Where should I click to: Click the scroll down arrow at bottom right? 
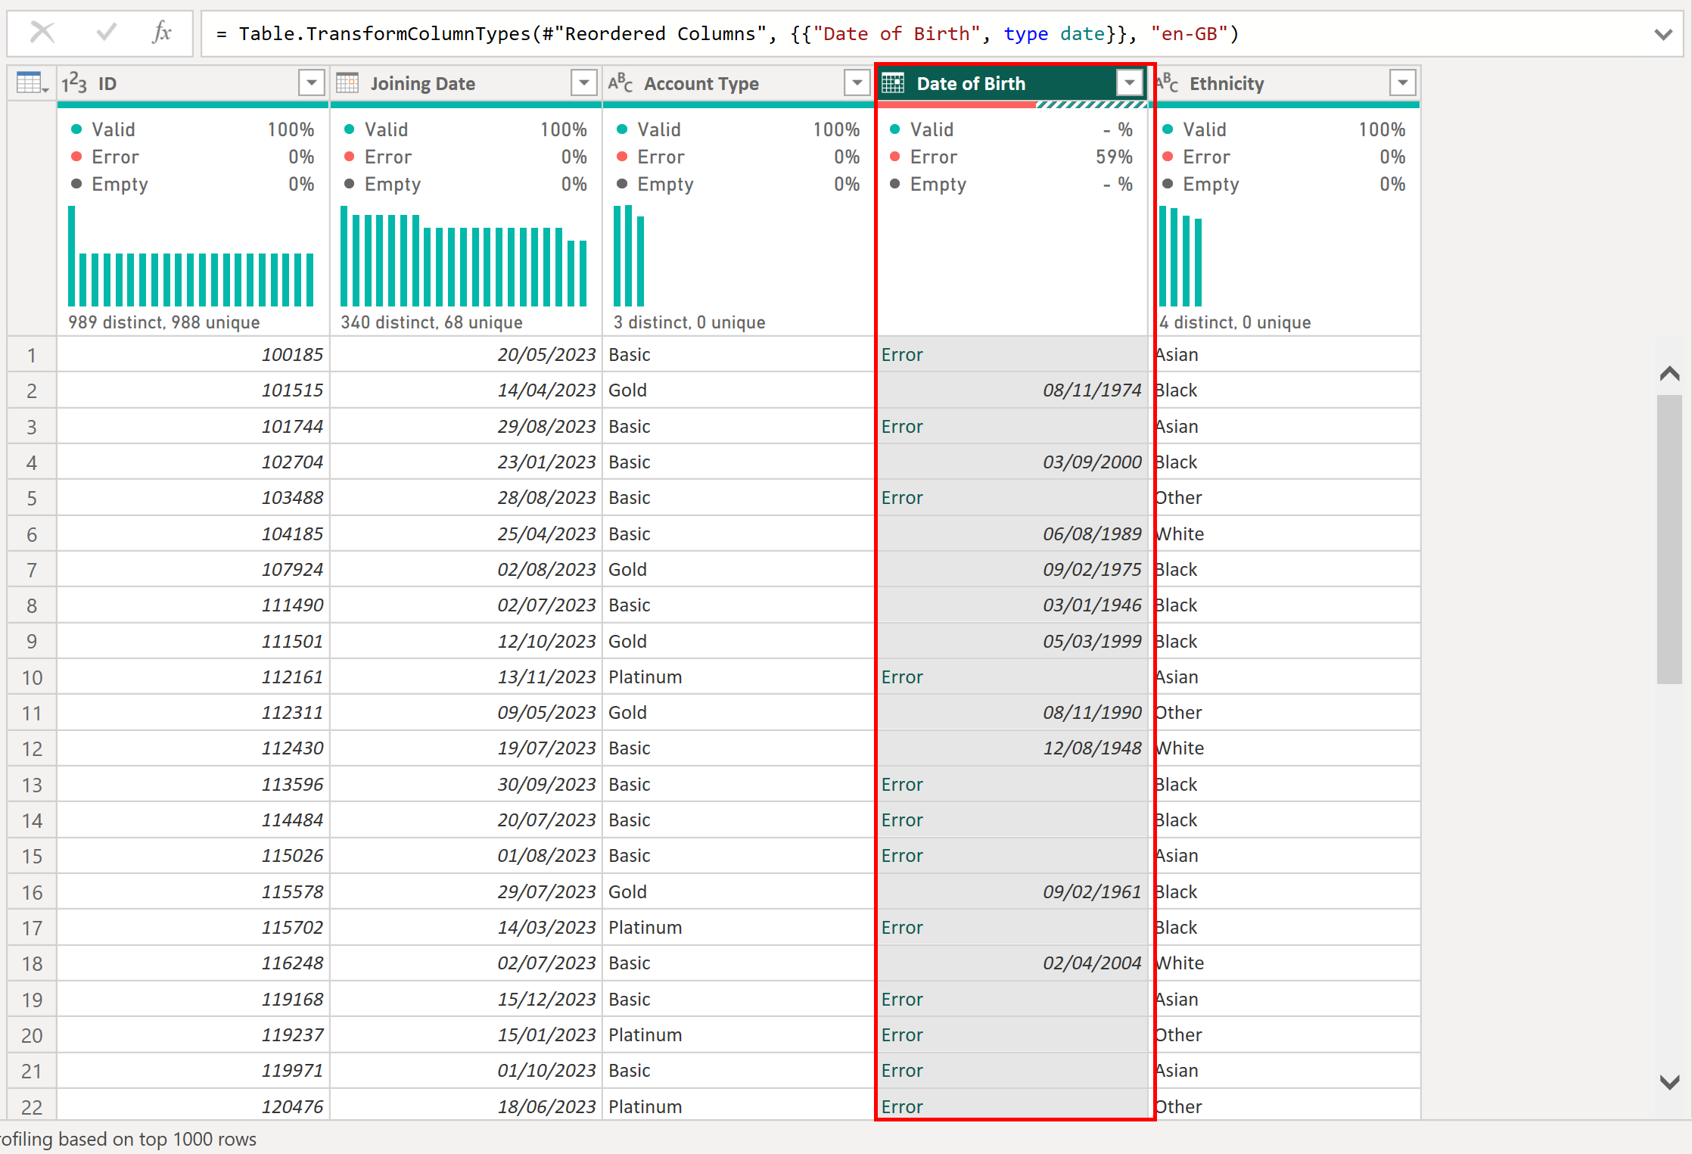click(1669, 1081)
